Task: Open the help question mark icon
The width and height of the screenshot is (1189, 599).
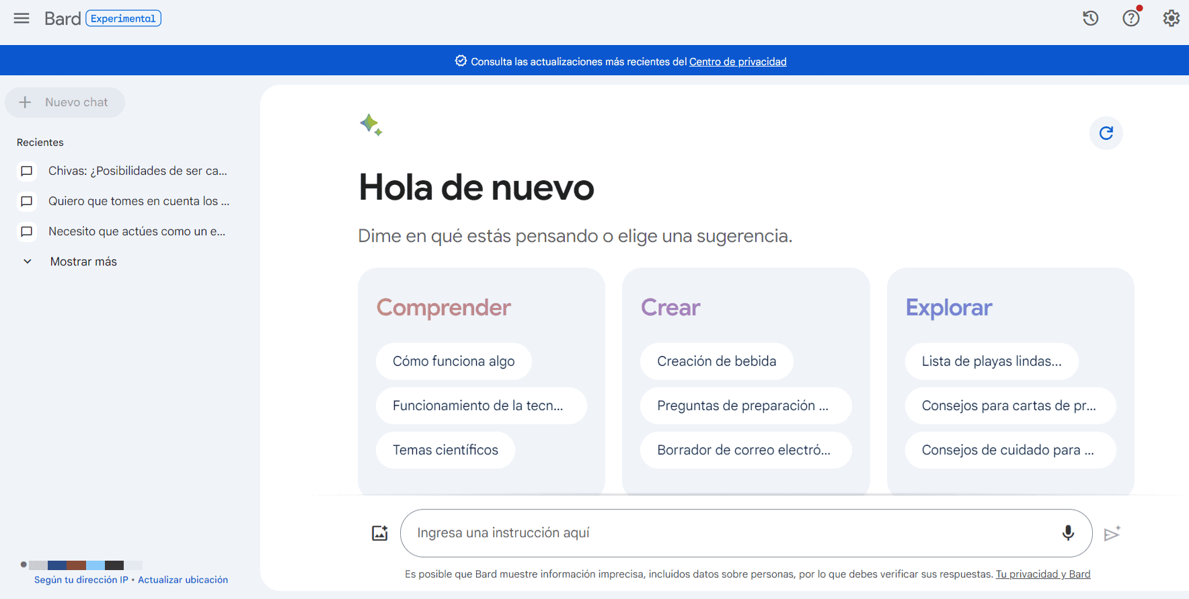Action: click(1131, 18)
